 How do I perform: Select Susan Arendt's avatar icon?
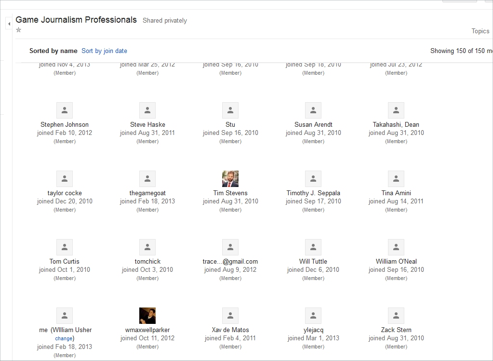click(313, 110)
